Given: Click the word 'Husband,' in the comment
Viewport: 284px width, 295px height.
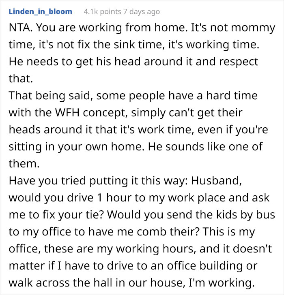Looking at the screenshot, I should click(216, 181).
